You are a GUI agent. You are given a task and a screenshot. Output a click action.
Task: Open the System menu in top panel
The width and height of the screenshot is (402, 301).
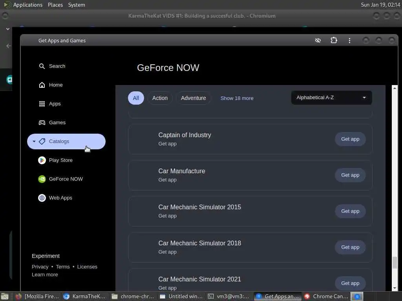(77, 5)
